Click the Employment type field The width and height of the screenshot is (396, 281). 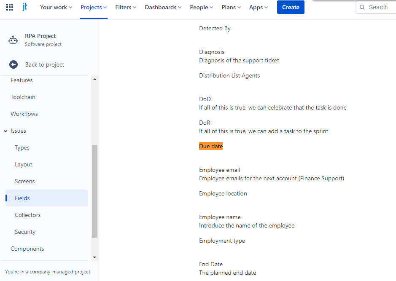click(x=222, y=241)
